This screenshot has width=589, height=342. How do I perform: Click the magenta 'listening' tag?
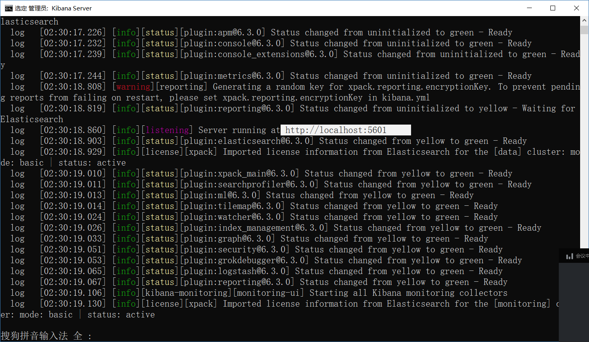167,130
